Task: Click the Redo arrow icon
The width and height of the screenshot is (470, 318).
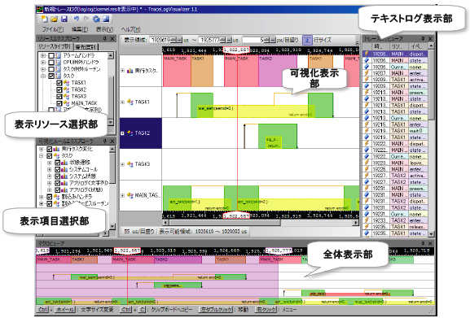Action: [x=86, y=20]
